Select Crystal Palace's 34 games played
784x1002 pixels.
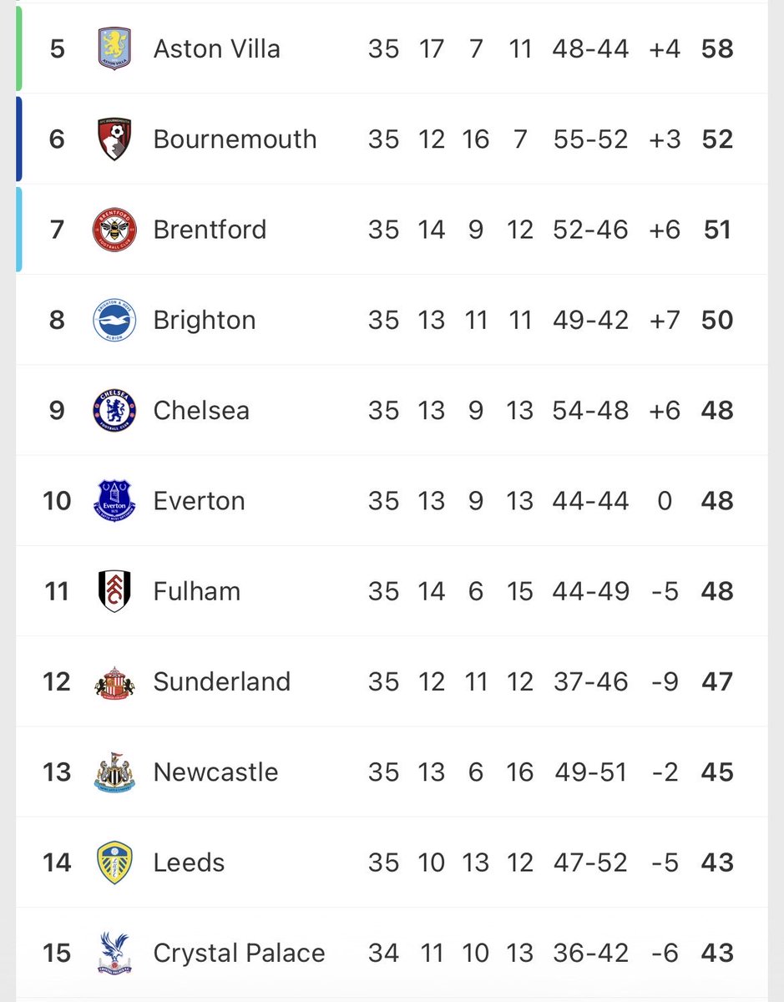coord(383,953)
